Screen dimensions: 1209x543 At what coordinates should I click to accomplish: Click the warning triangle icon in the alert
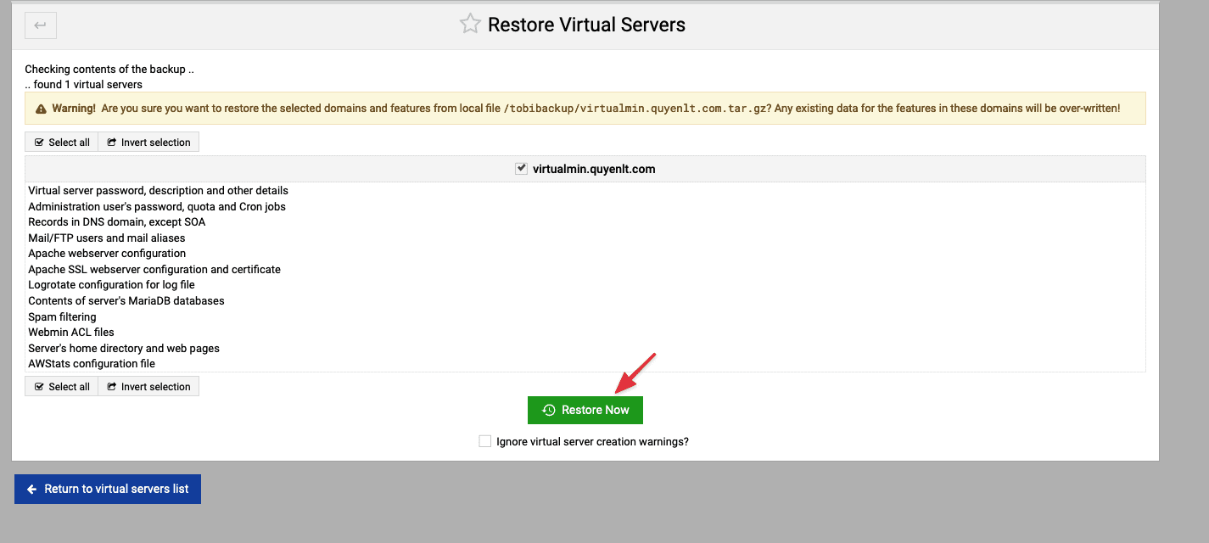pos(41,109)
